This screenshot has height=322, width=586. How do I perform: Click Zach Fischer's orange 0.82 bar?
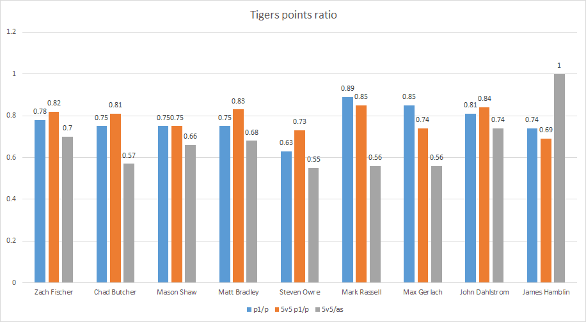(x=54, y=197)
